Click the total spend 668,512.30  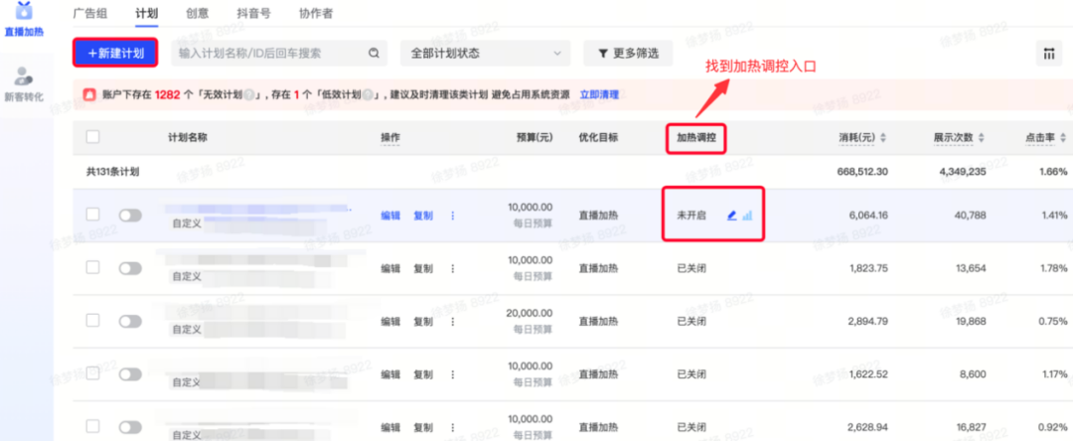pos(862,172)
